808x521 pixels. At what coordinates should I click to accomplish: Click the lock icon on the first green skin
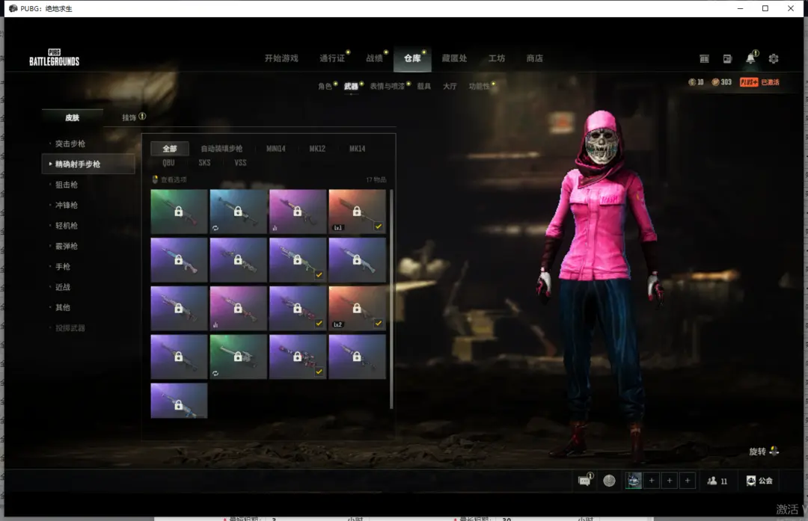(178, 211)
